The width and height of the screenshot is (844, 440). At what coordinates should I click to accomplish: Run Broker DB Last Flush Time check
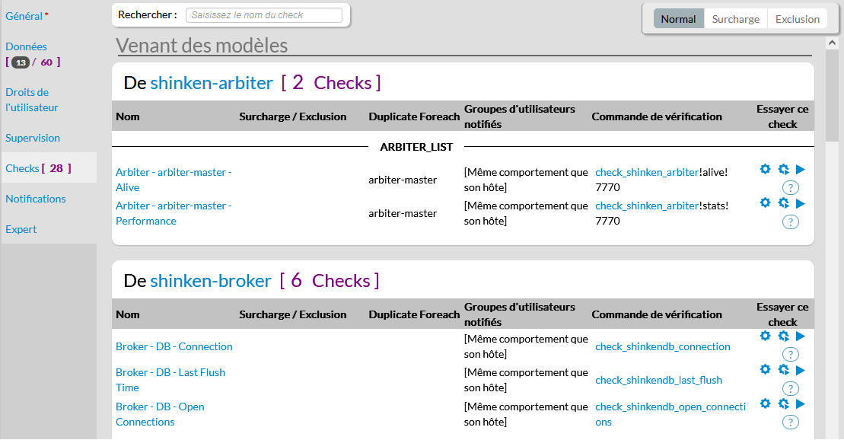tap(800, 370)
